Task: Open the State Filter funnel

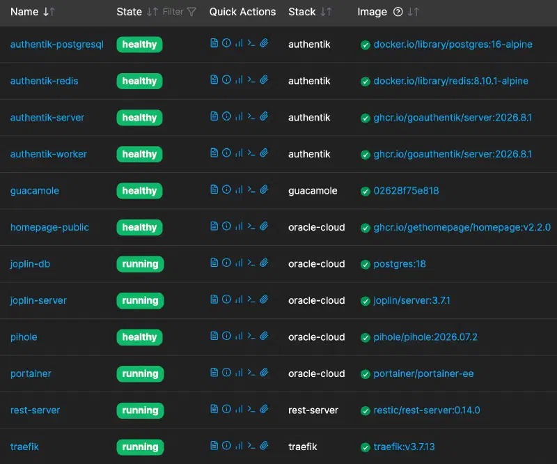Action: click(191, 12)
